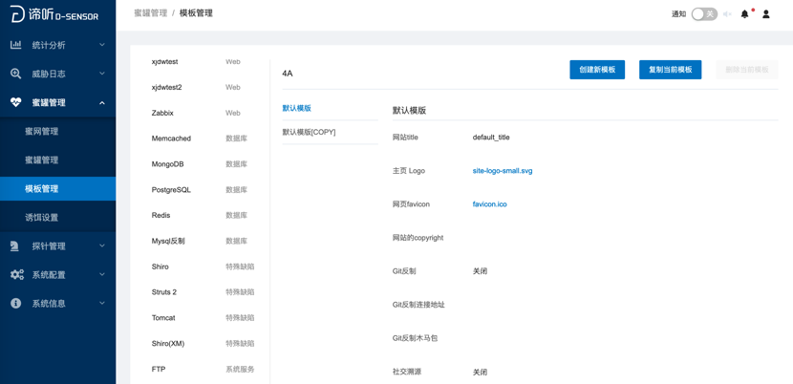Click the muted speaker icon
The height and width of the screenshot is (384, 793).
[727, 14]
